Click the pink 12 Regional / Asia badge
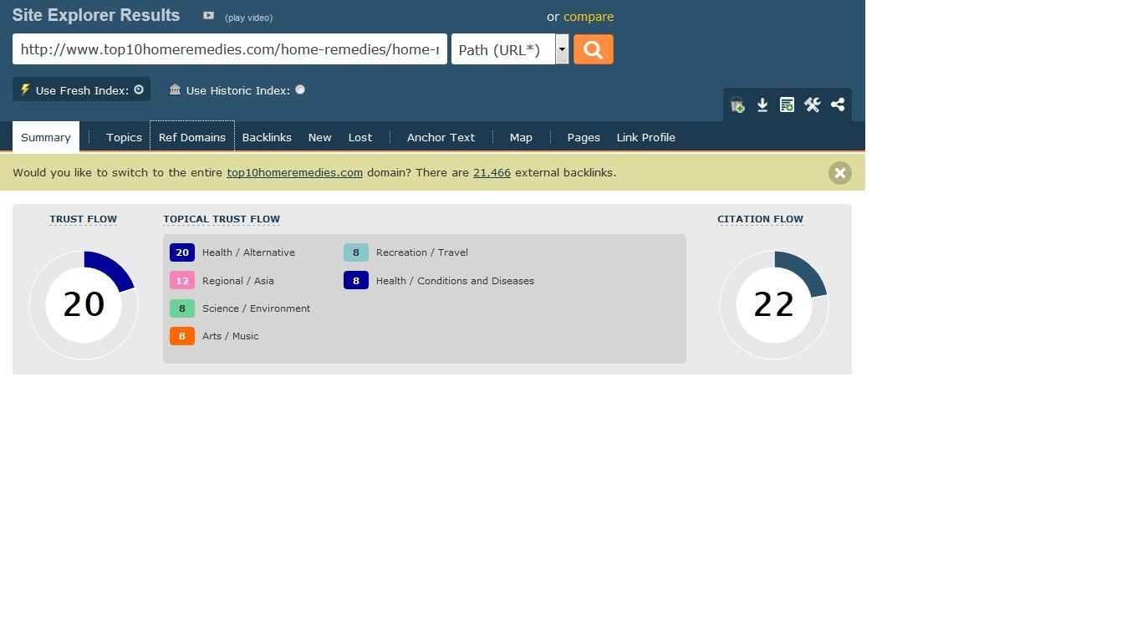 click(182, 281)
